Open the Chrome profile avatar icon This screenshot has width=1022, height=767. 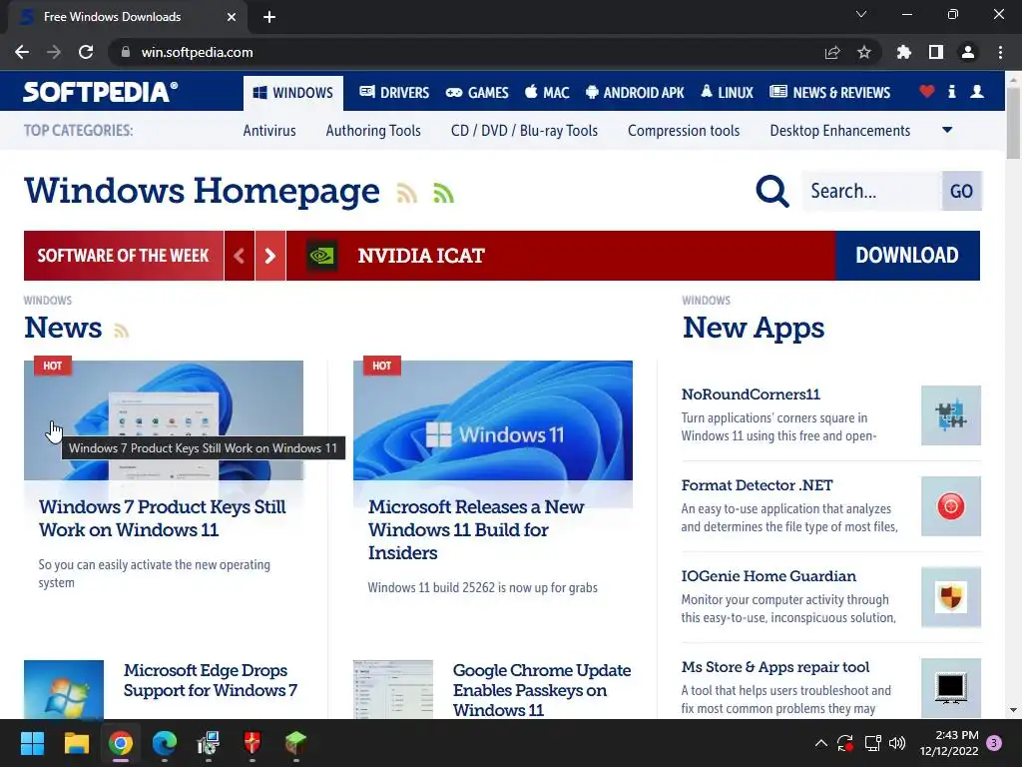pyautogui.click(x=968, y=52)
